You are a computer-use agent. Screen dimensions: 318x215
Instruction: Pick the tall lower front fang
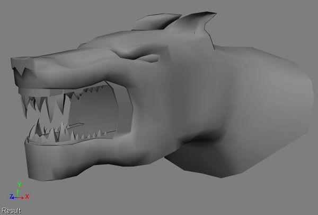38,127
